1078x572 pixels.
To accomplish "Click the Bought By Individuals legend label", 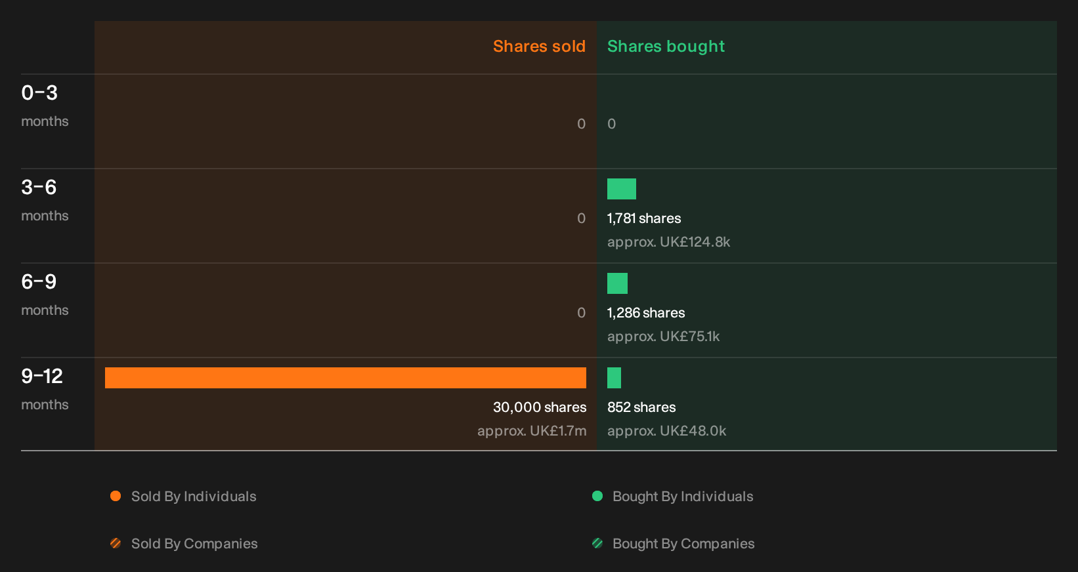I will tap(683, 497).
